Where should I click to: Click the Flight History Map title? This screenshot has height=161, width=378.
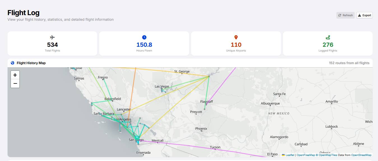tap(31, 63)
